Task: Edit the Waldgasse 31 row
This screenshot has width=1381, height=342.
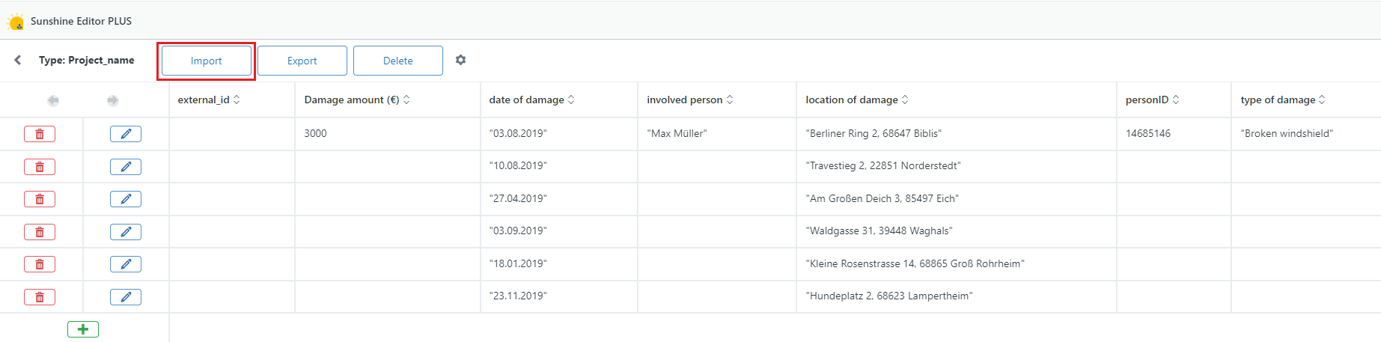Action: tap(126, 232)
